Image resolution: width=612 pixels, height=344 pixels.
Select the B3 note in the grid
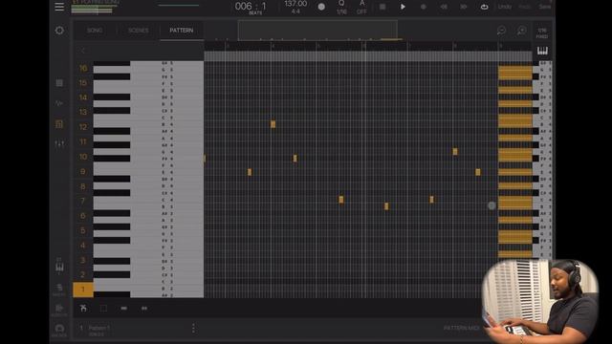386,206
